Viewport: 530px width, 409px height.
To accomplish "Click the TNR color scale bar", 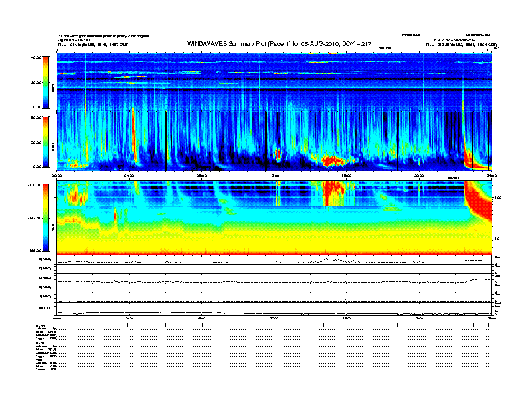I will click(46, 218).
